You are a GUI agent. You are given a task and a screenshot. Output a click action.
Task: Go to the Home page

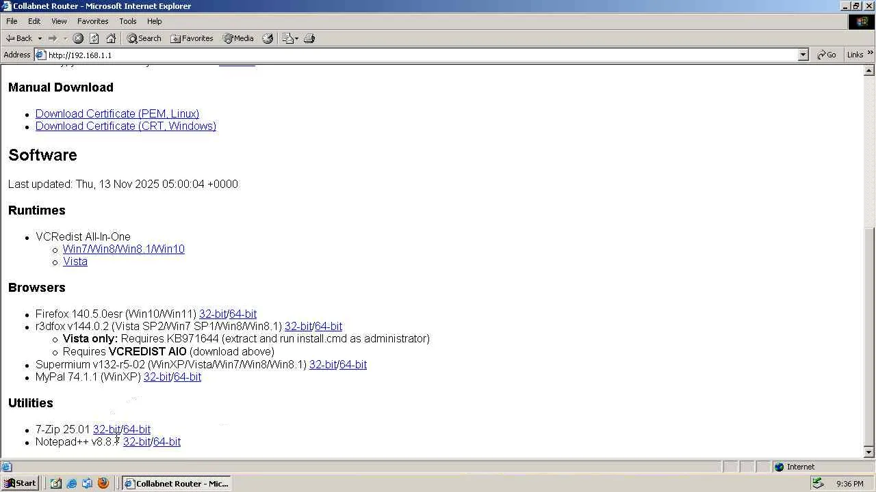tap(111, 38)
